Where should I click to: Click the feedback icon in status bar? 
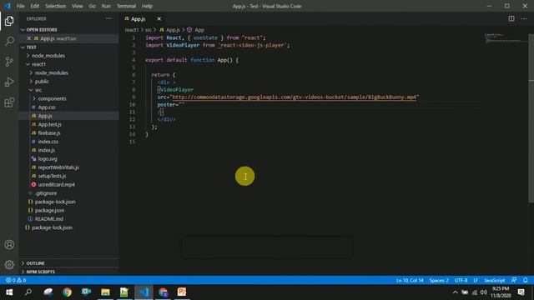pyautogui.click(x=514, y=280)
